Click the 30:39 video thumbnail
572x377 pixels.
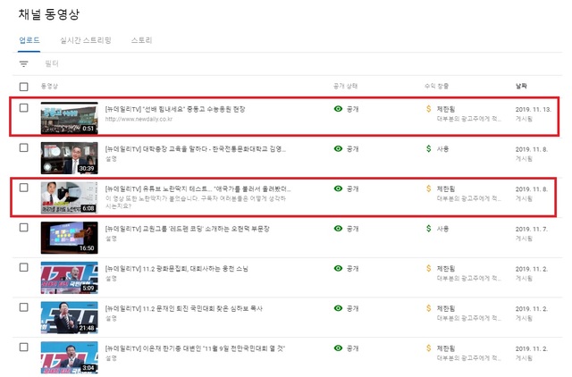click(70, 158)
